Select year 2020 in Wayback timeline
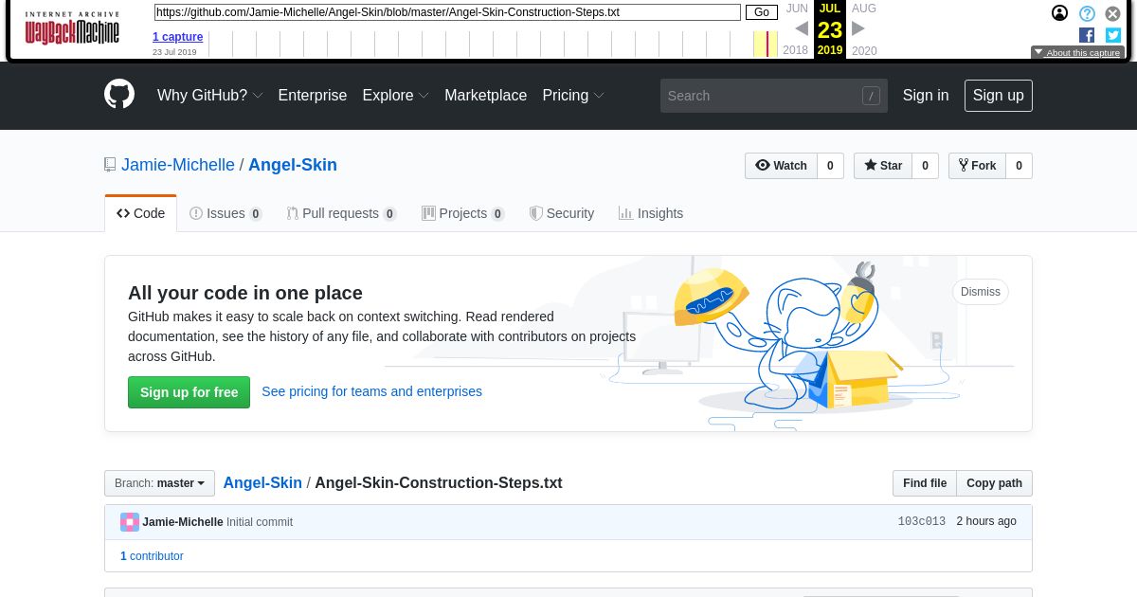 [864, 51]
